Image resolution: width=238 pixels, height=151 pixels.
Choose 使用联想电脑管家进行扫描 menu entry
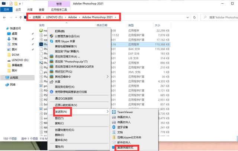pos(79,92)
